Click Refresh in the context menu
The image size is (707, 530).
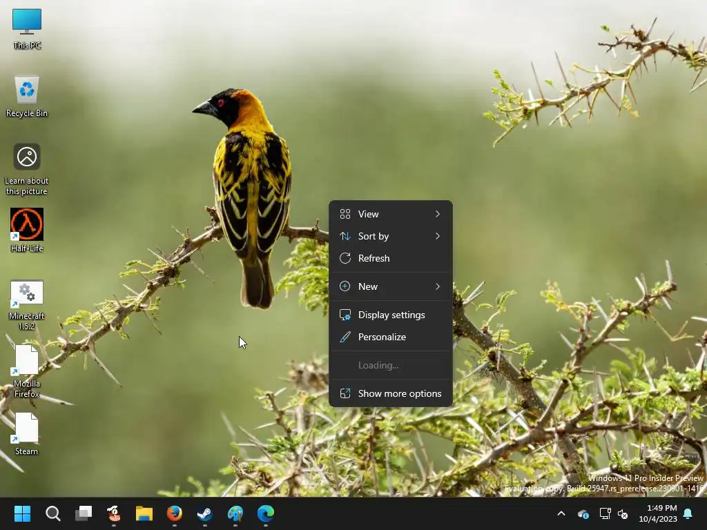[391, 258]
